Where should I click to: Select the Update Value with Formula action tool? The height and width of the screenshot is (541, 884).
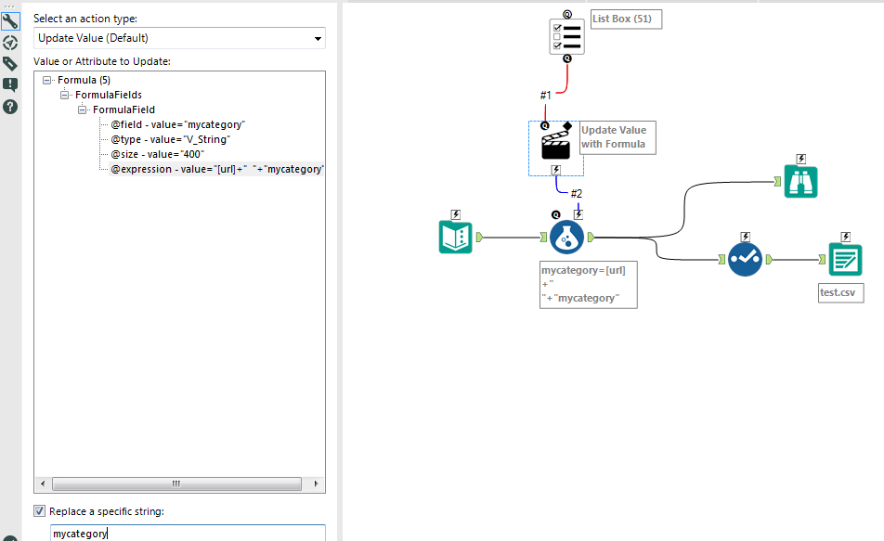[555, 145]
